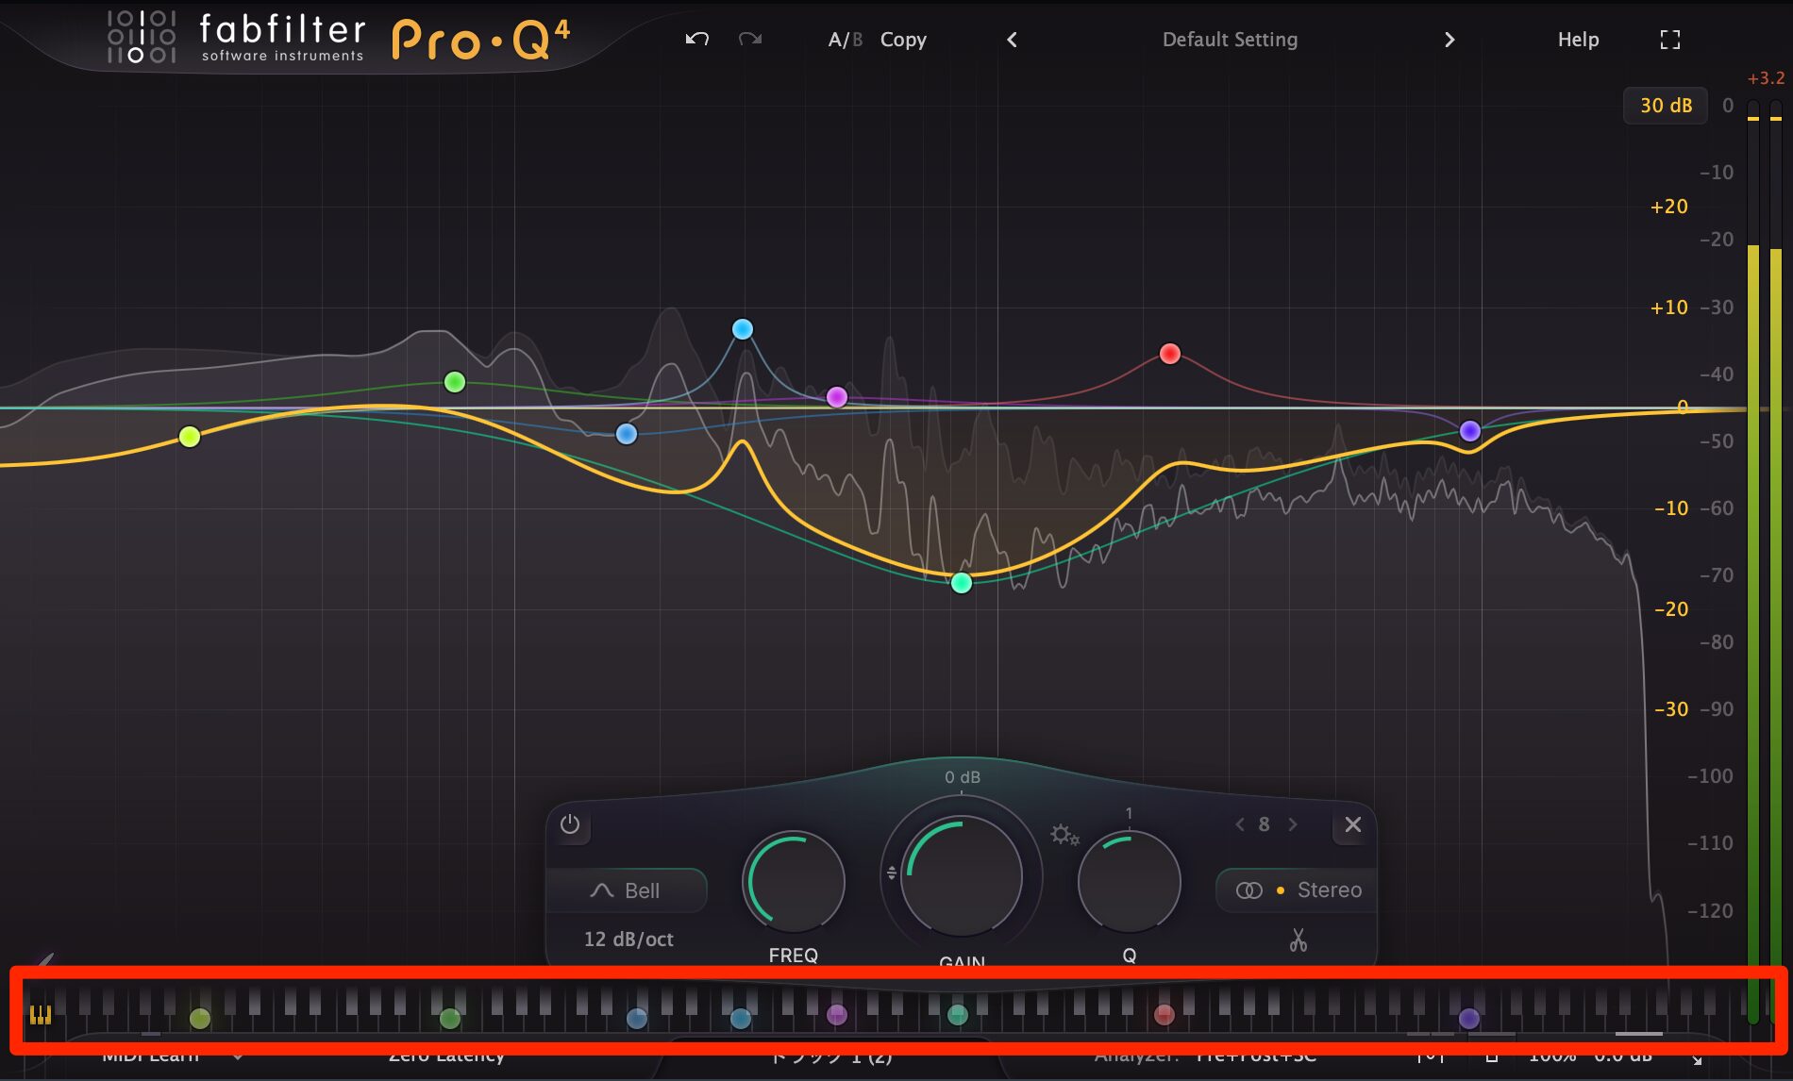Click darker blue band dot on piano strip
The image size is (1793, 1081).
[x=637, y=1019]
